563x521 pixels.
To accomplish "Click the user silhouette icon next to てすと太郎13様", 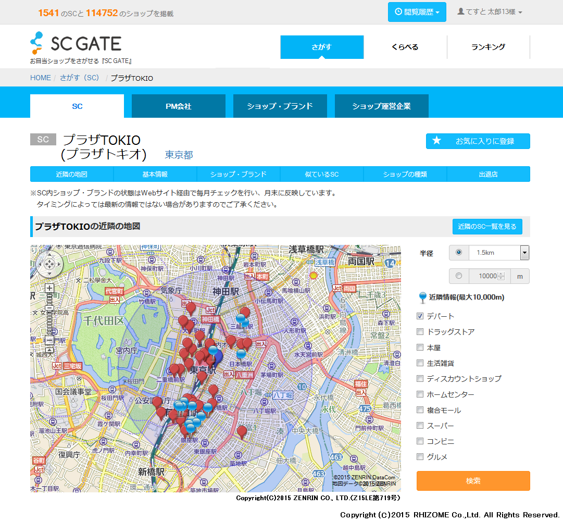I will 461,11.
